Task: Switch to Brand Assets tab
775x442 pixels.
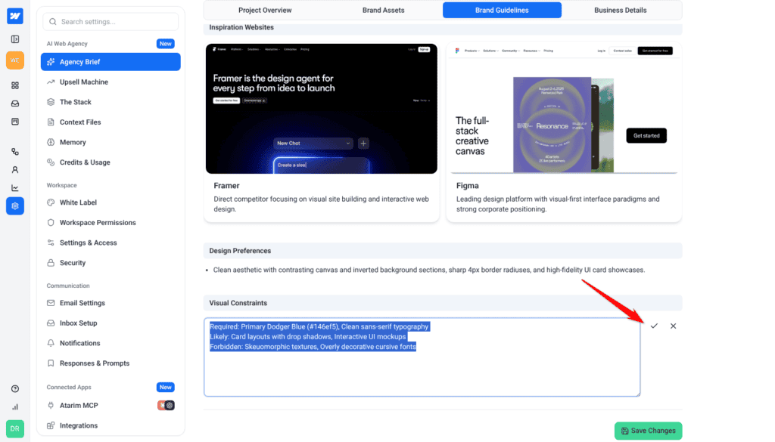Action: point(384,10)
